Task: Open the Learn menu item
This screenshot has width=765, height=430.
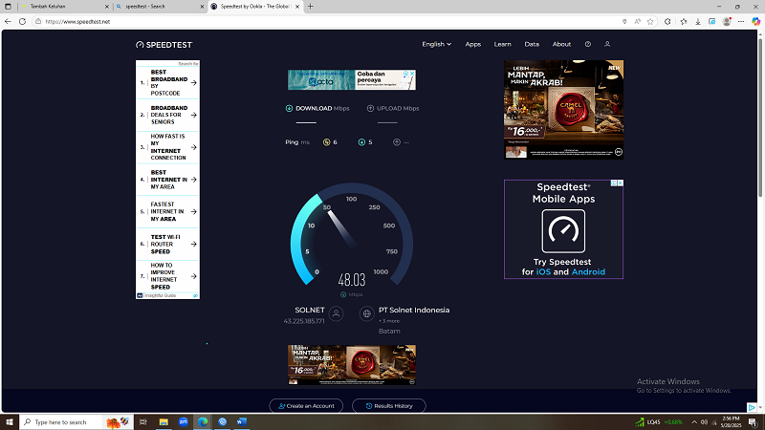Action: coord(503,44)
